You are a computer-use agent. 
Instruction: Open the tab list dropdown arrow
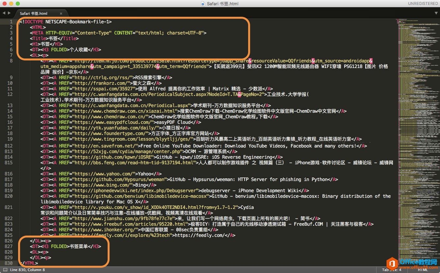click(436, 13)
